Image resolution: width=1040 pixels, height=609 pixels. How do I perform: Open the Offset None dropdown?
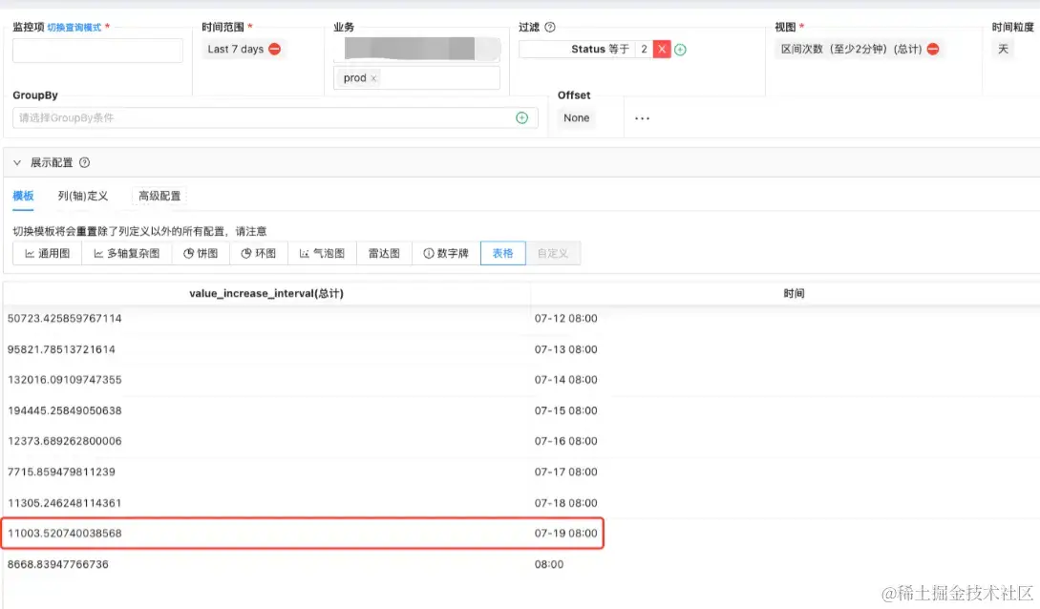click(577, 118)
